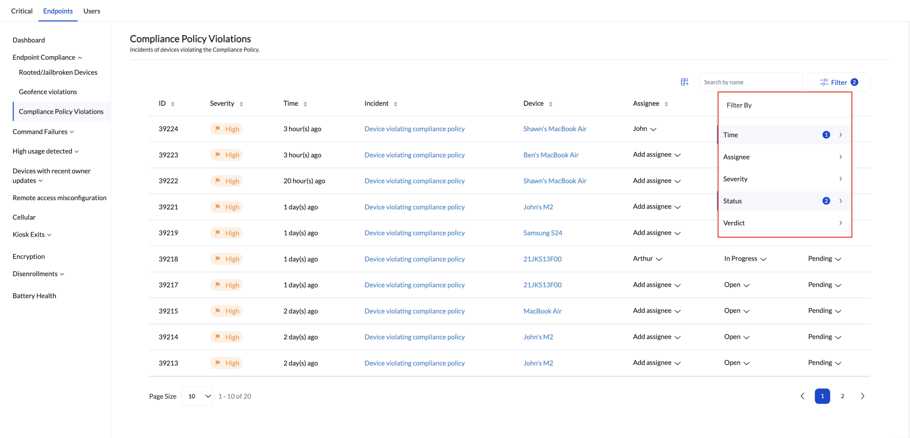Expand the Command Failures section

tap(73, 132)
